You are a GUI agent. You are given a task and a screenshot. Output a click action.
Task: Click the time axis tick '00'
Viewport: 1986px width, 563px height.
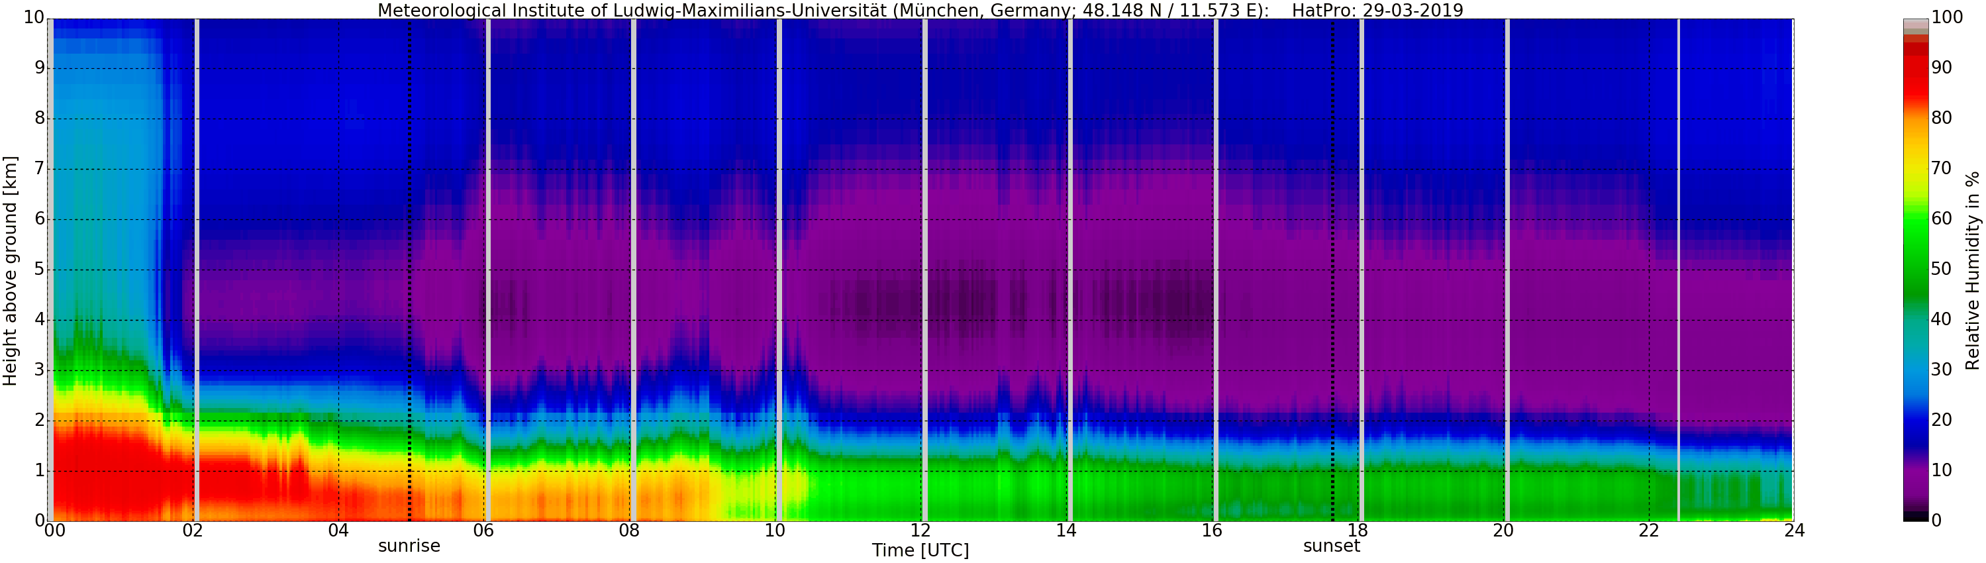[x=55, y=531]
